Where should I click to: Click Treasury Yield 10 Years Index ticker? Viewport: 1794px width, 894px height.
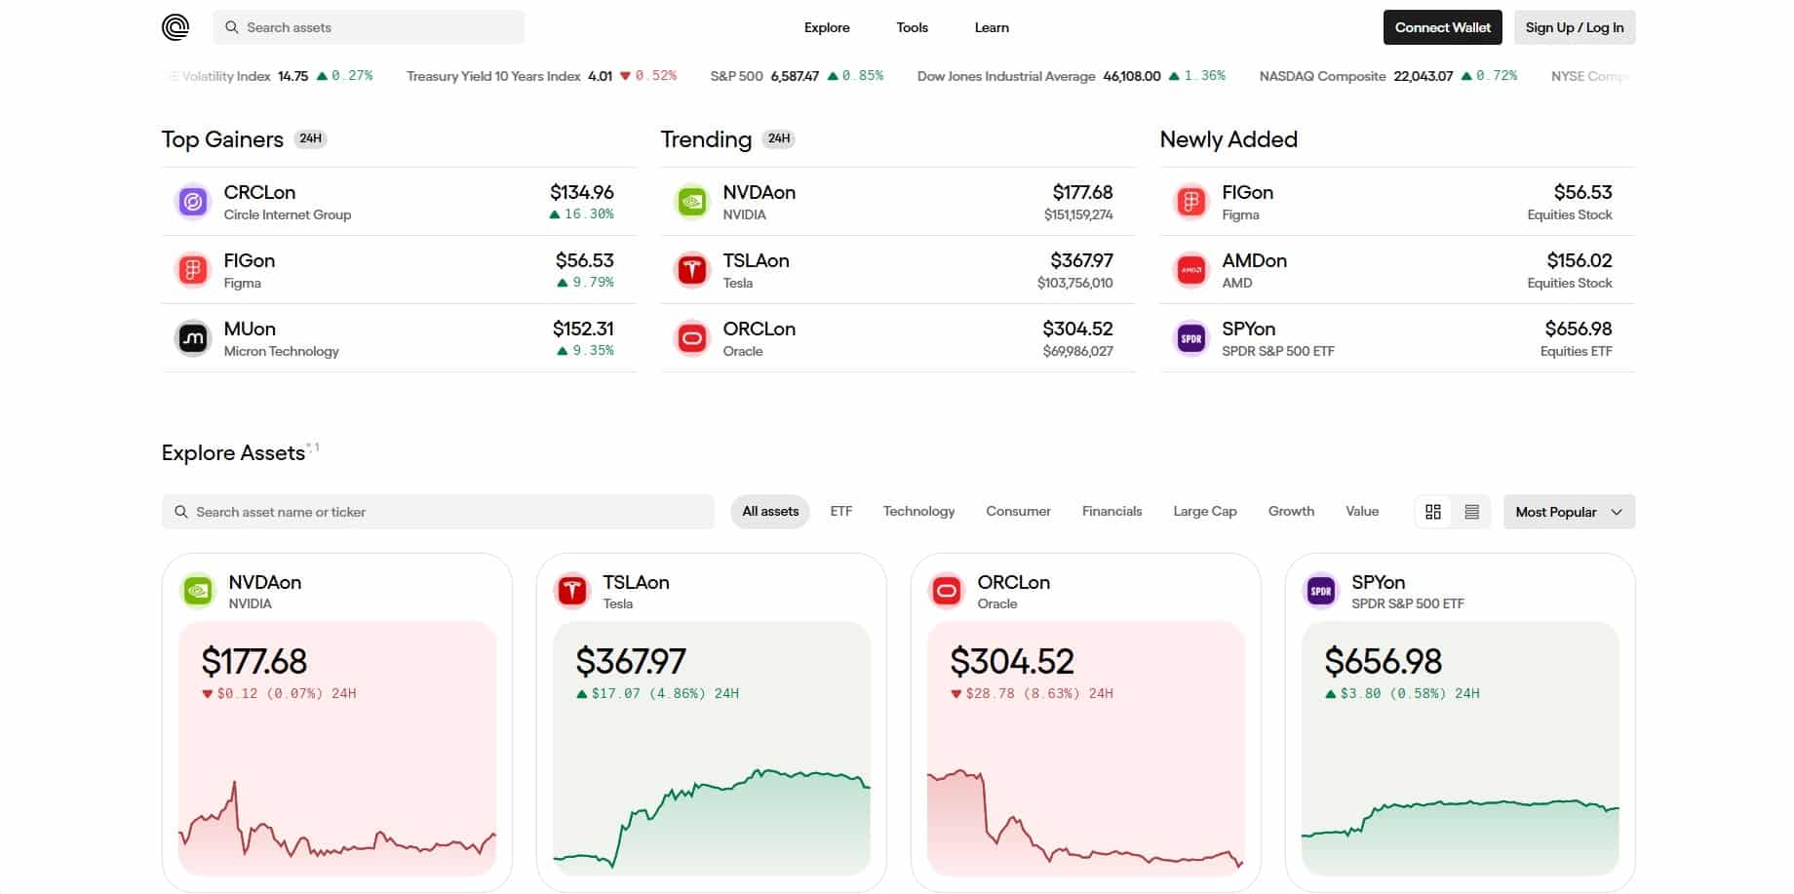[541, 76]
